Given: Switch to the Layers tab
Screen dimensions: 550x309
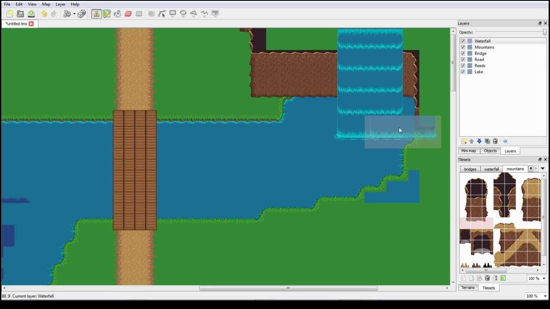Looking at the screenshot, I should pyautogui.click(x=510, y=151).
